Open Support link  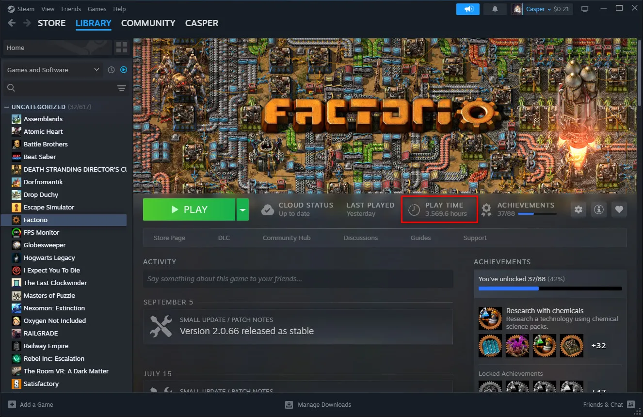(x=475, y=238)
